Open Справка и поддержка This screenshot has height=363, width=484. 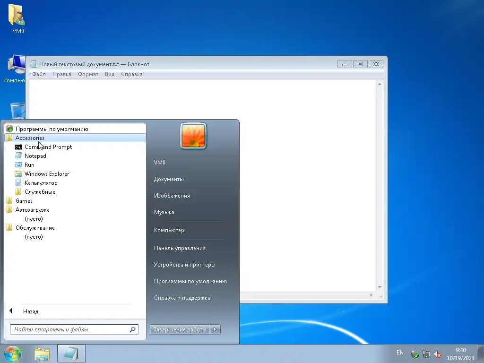pos(182,298)
